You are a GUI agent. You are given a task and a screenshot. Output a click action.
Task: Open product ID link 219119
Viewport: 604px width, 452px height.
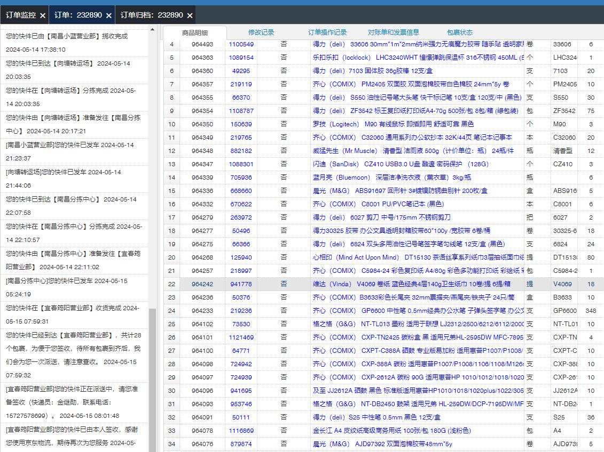pos(241,84)
